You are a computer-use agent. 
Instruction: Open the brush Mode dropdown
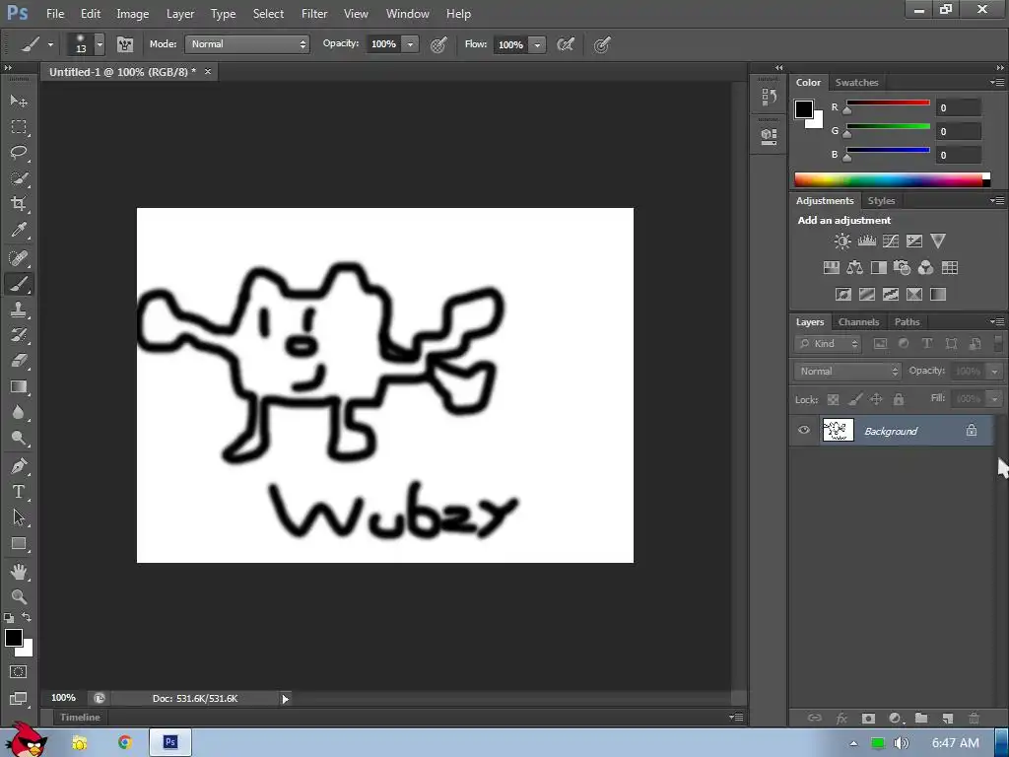(x=247, y=43)
